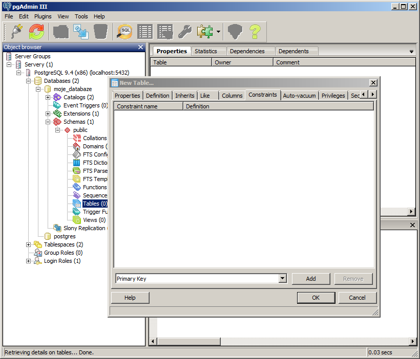This screenshot has height=359, width=420.
Task: Open the maintenance wrench tool
Action: click(x=185, y=32)
